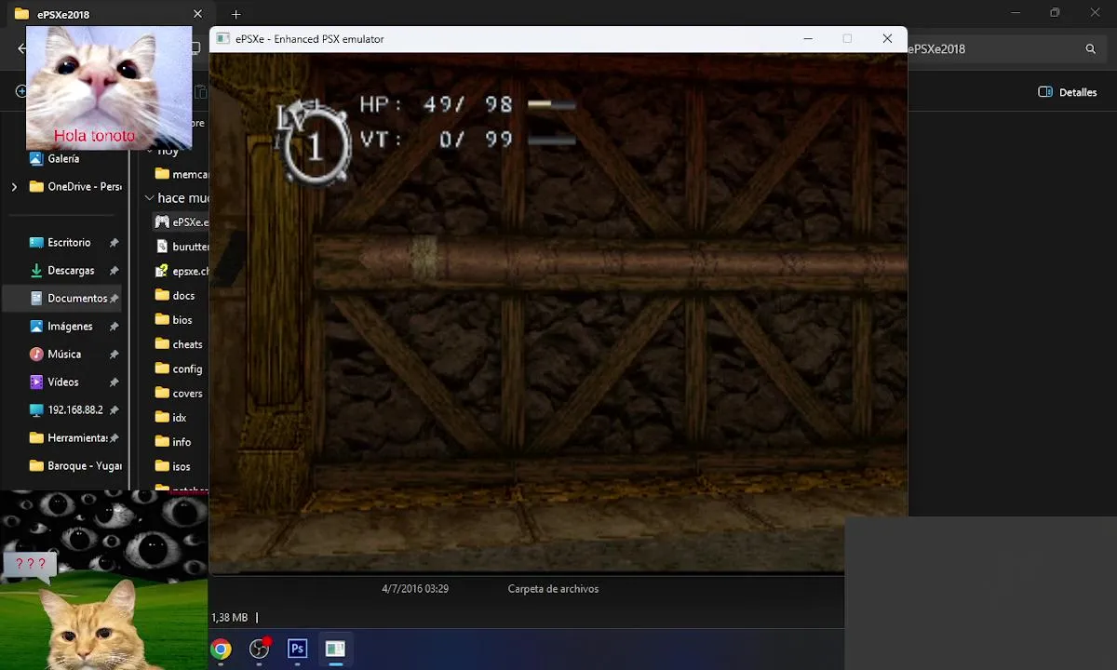Viewport: 1117px width, 670px height.
Task: Unpin Música using its pin icon
Action: point(114,355)
